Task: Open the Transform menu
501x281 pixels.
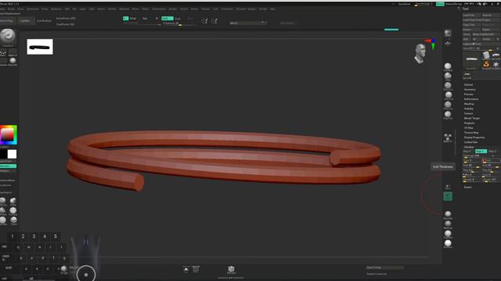Action: coord(227,9)
